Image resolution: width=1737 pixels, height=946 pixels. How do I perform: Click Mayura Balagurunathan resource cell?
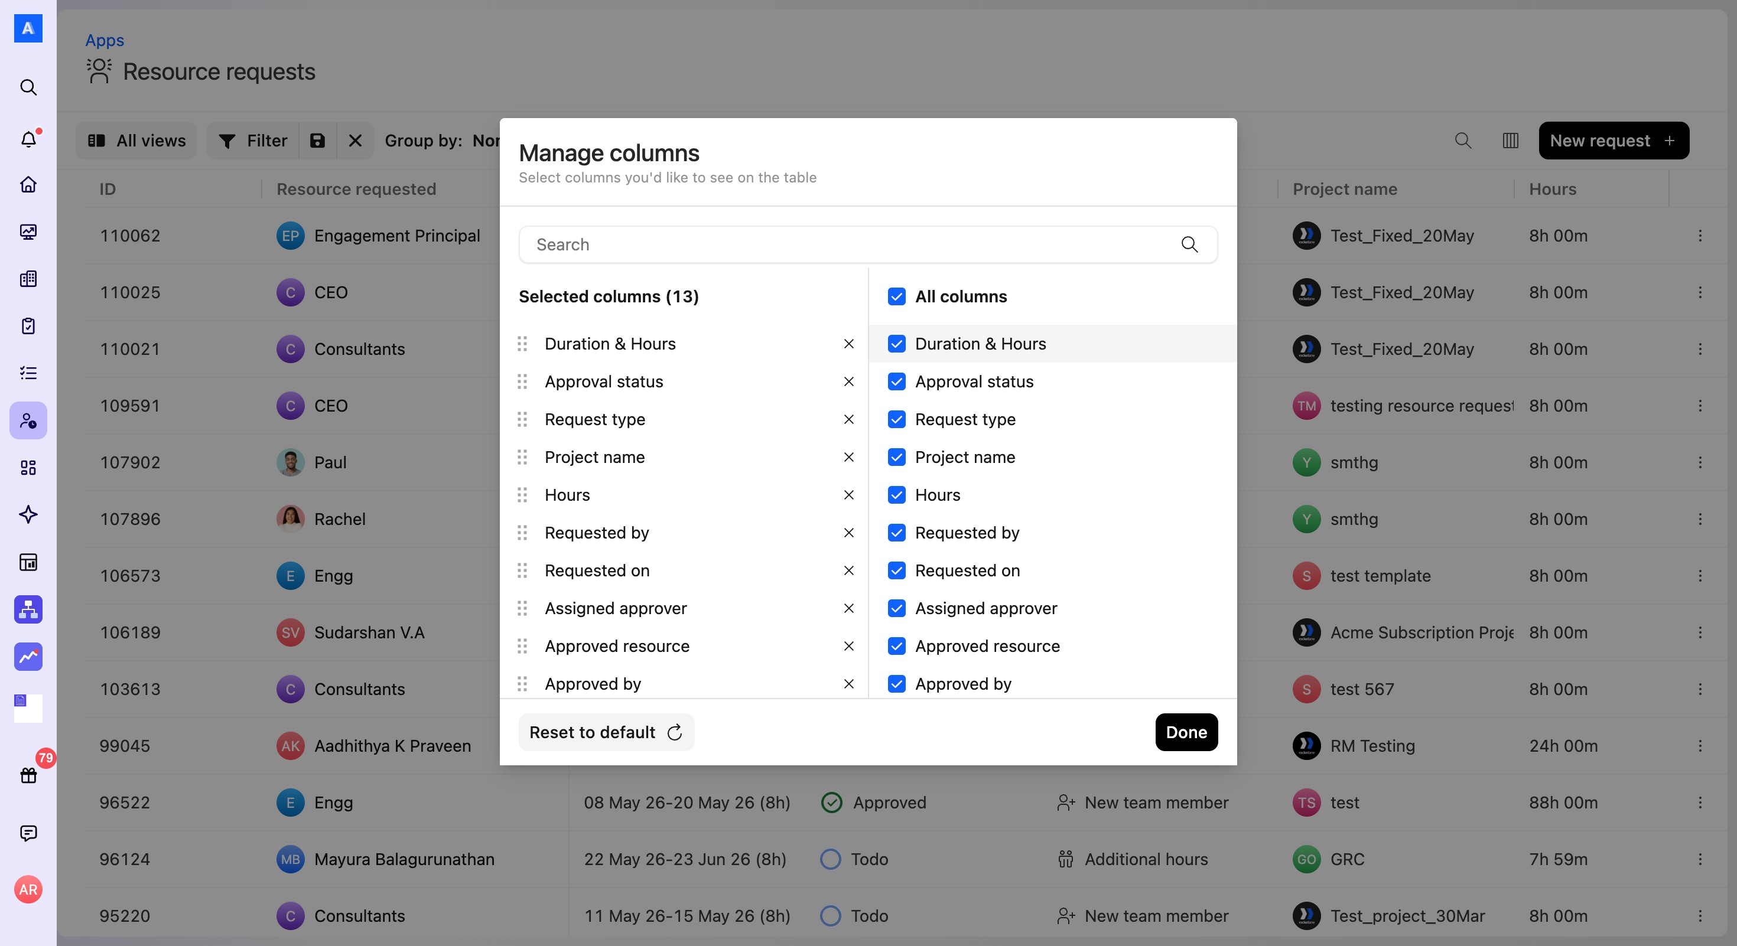point(386,859)
